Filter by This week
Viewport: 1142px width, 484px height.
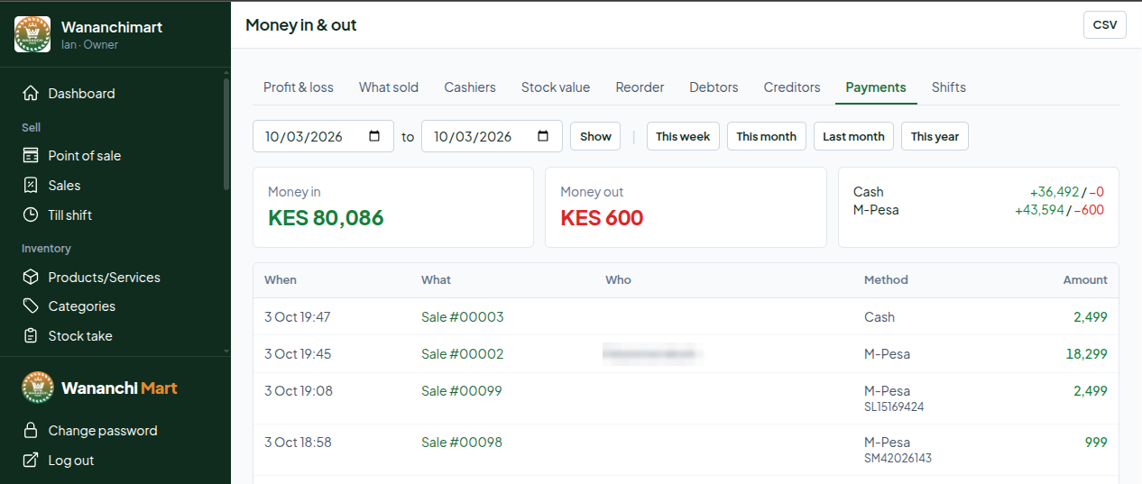[683, 137]
